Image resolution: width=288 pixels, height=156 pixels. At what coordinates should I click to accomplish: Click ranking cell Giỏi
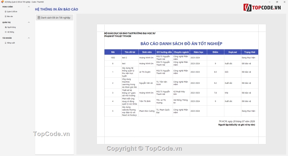click(233, 72)
